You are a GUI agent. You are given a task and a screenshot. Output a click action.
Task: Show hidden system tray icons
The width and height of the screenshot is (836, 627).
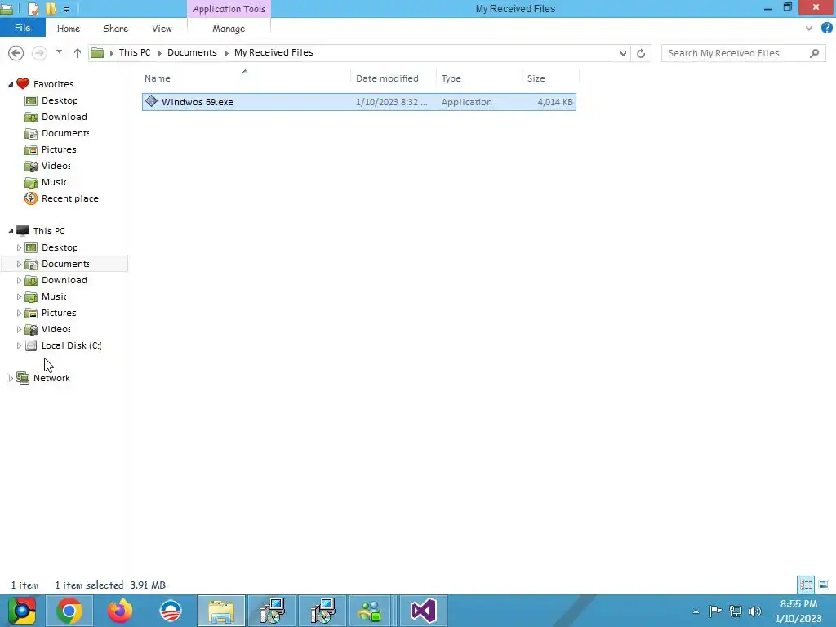point(696,611)
